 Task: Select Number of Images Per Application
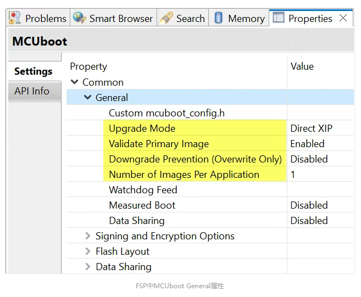click(184, 175)
